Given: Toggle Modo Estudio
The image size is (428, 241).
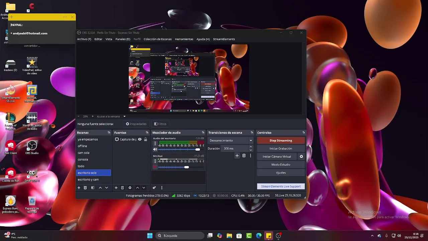Looking at the screenshot, I should (x=281, y=164).
